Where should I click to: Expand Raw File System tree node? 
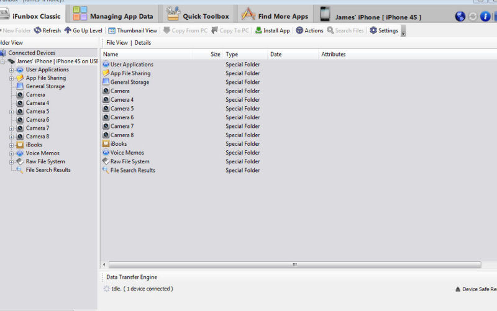coord(11,162)
